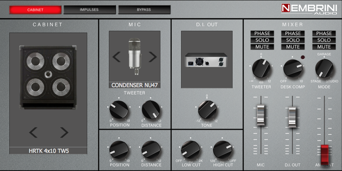Toggle MUTE on the AMBIENT channel
The image size is (342, 171).
tap(324, 47)
